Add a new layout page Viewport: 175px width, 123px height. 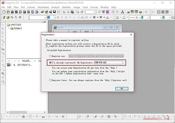click(33, 12)
